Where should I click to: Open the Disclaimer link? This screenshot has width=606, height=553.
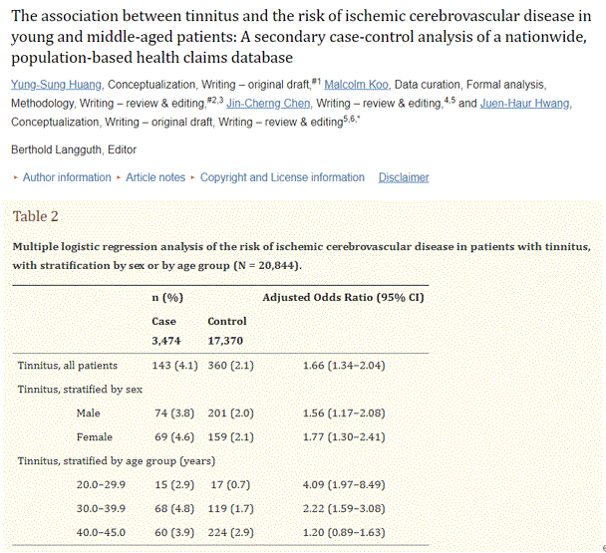point(404,177)
